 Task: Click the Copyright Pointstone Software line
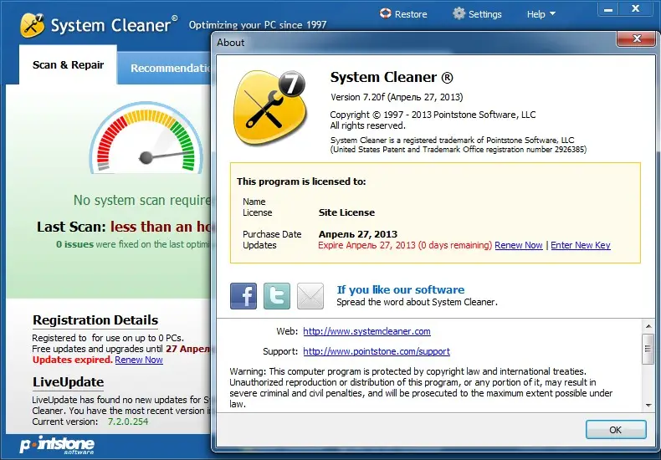point(433,115)
